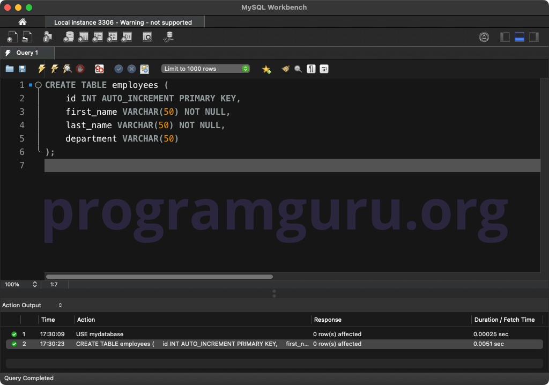Toggle auto-commit mode
This screenshot has height=385, width=549.
click(x=144, y=69)
